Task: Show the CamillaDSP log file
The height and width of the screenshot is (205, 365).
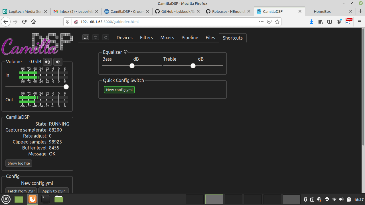Action: point(19,163)
